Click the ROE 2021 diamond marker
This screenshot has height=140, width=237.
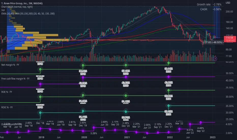coord(169,90)
